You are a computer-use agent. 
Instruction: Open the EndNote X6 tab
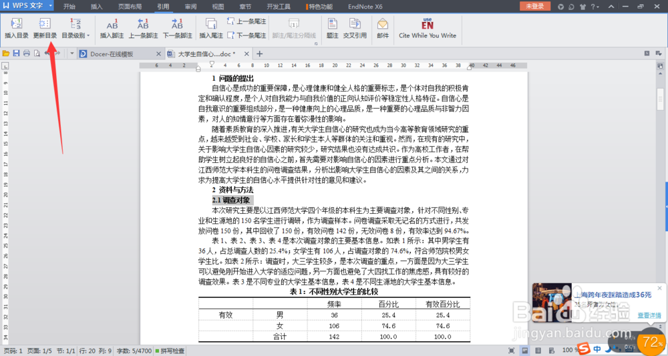365,7
